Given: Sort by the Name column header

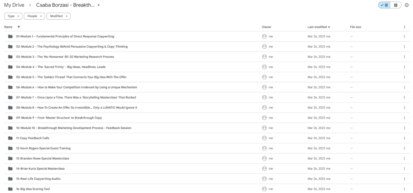Looking at the screenshot, I should [x=8, y=27].
